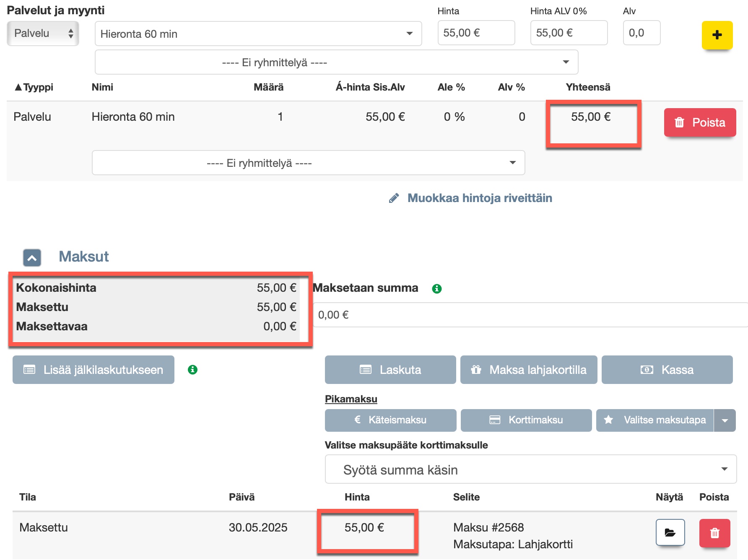The width and height of the screenshot is (748, 560).
Task: Open the Palvelu type selector
Action: 43,34
